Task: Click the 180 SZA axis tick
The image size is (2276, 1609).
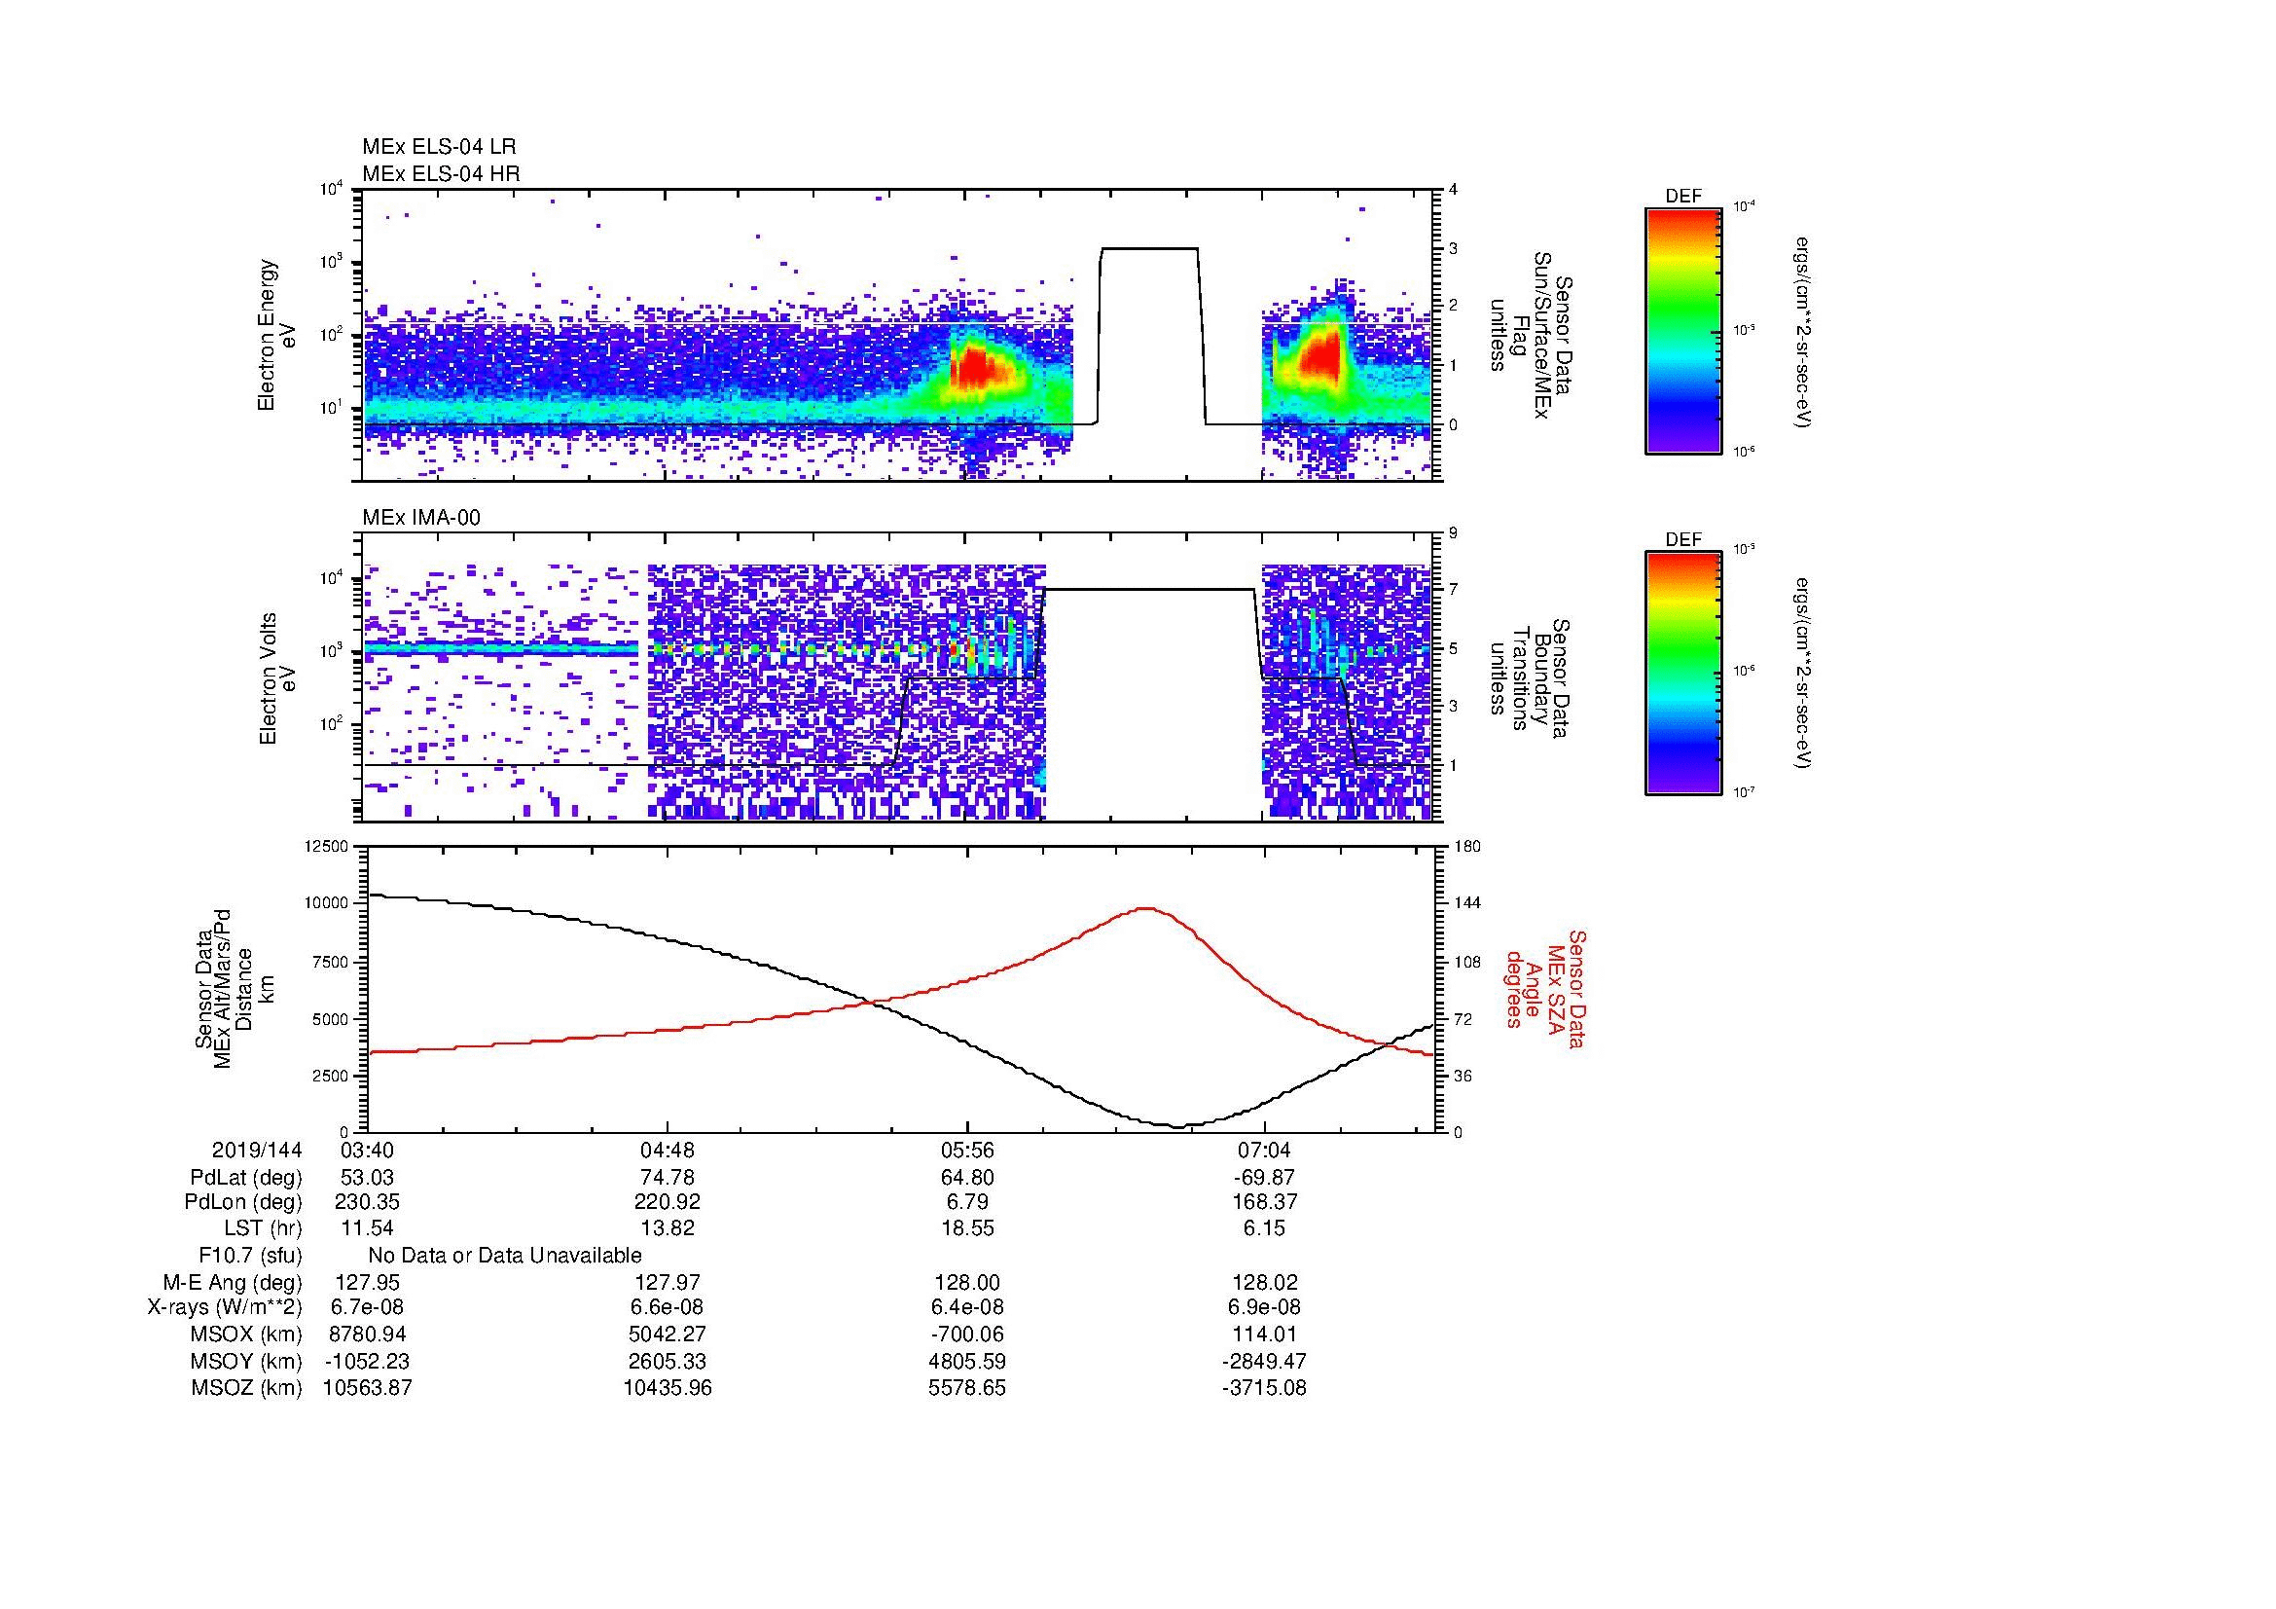Action: [x=1469, y=846]
